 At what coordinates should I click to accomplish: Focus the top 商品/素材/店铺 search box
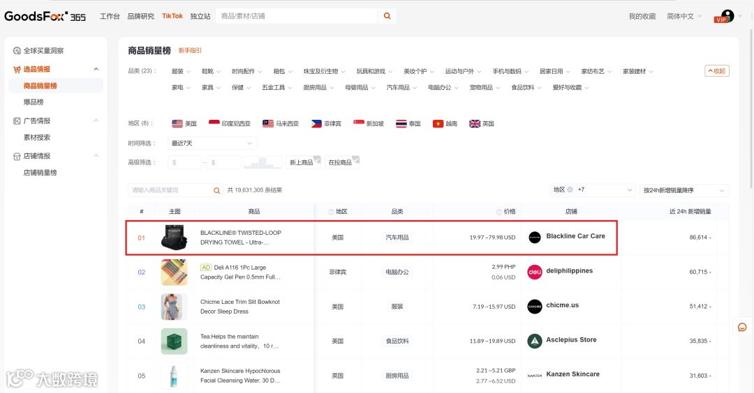coord(297,16)
